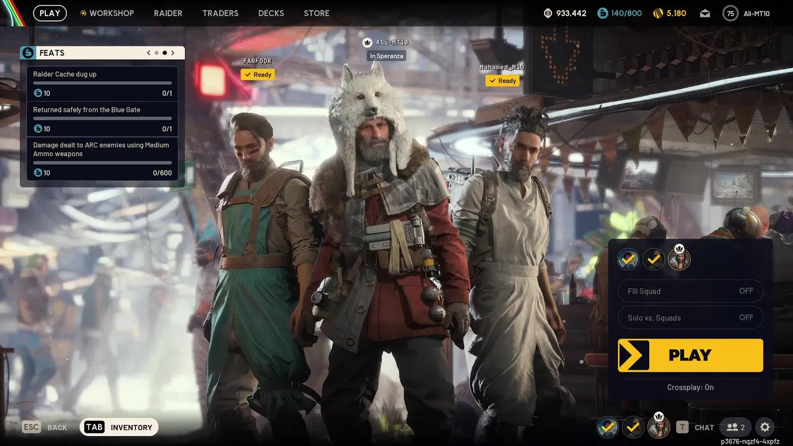Select first squad member avatar in play panel
Screen dimensions: 793x446
click(628, 260)
